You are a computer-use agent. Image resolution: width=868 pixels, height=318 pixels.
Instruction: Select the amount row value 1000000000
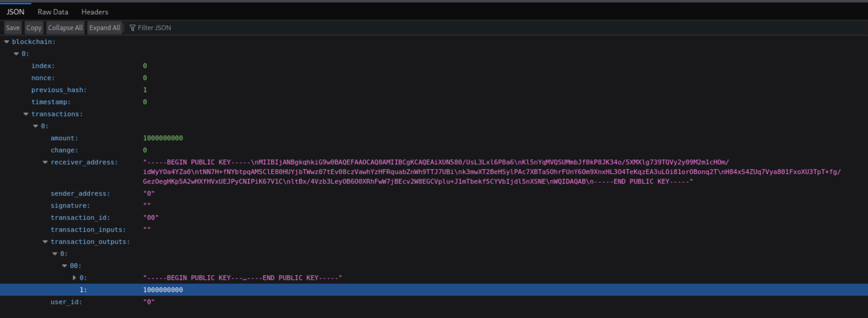point(163,138)
